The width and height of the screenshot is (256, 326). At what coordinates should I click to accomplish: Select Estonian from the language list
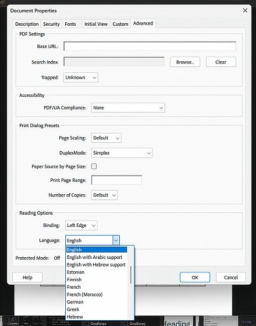pos(97,272)
